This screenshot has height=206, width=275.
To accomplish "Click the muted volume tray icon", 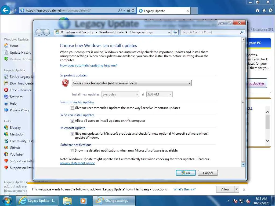I will 248,201.
